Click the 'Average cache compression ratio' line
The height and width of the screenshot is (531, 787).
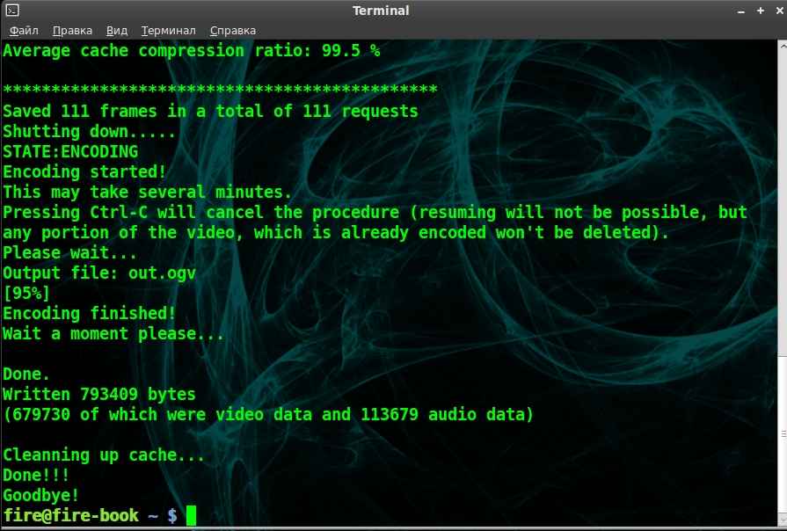(x=191, y=50)
